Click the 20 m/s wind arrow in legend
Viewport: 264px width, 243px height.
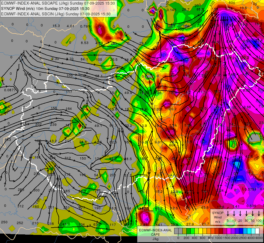tap(240, 213)
